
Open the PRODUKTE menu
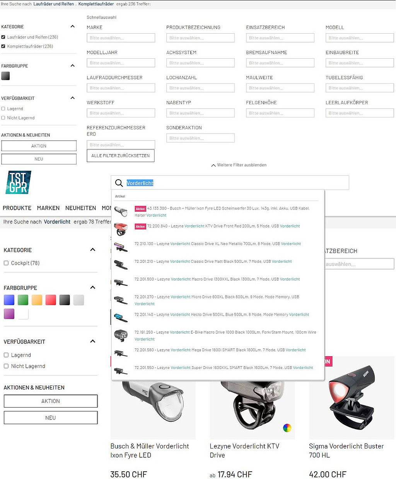click(17, 208)
